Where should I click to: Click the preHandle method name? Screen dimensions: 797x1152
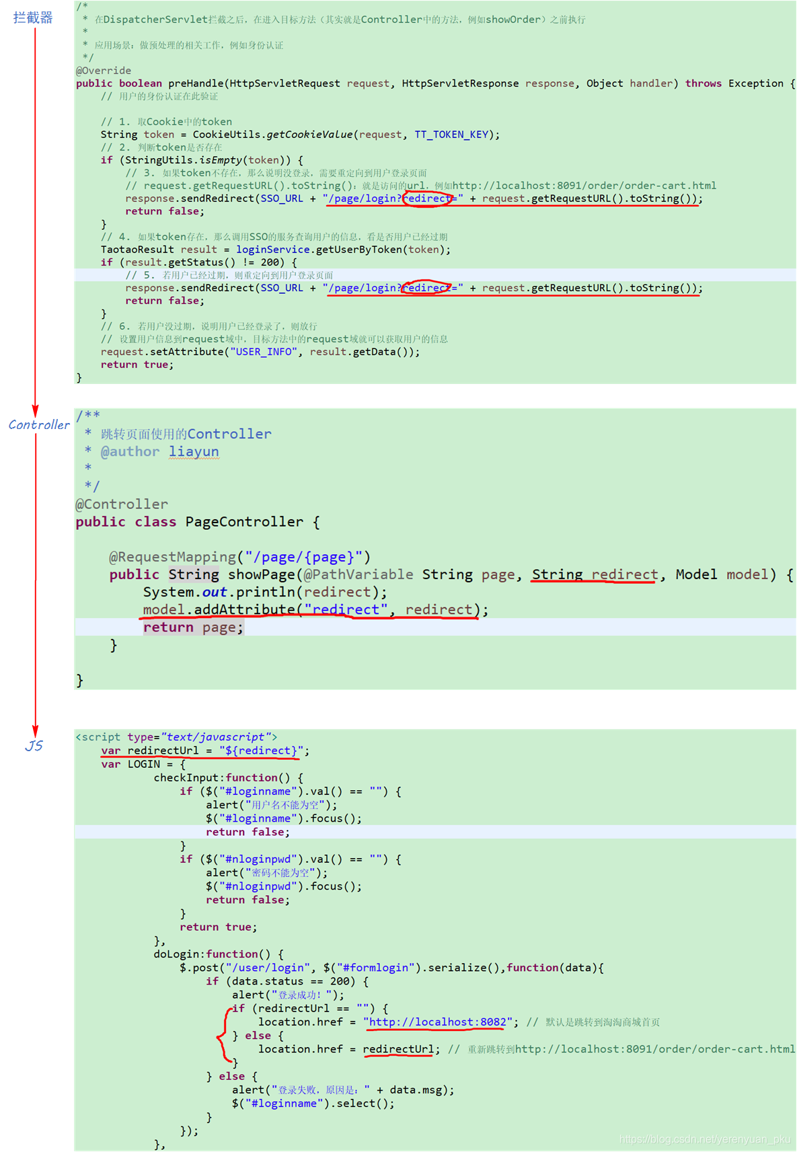[x=196, y=83]
